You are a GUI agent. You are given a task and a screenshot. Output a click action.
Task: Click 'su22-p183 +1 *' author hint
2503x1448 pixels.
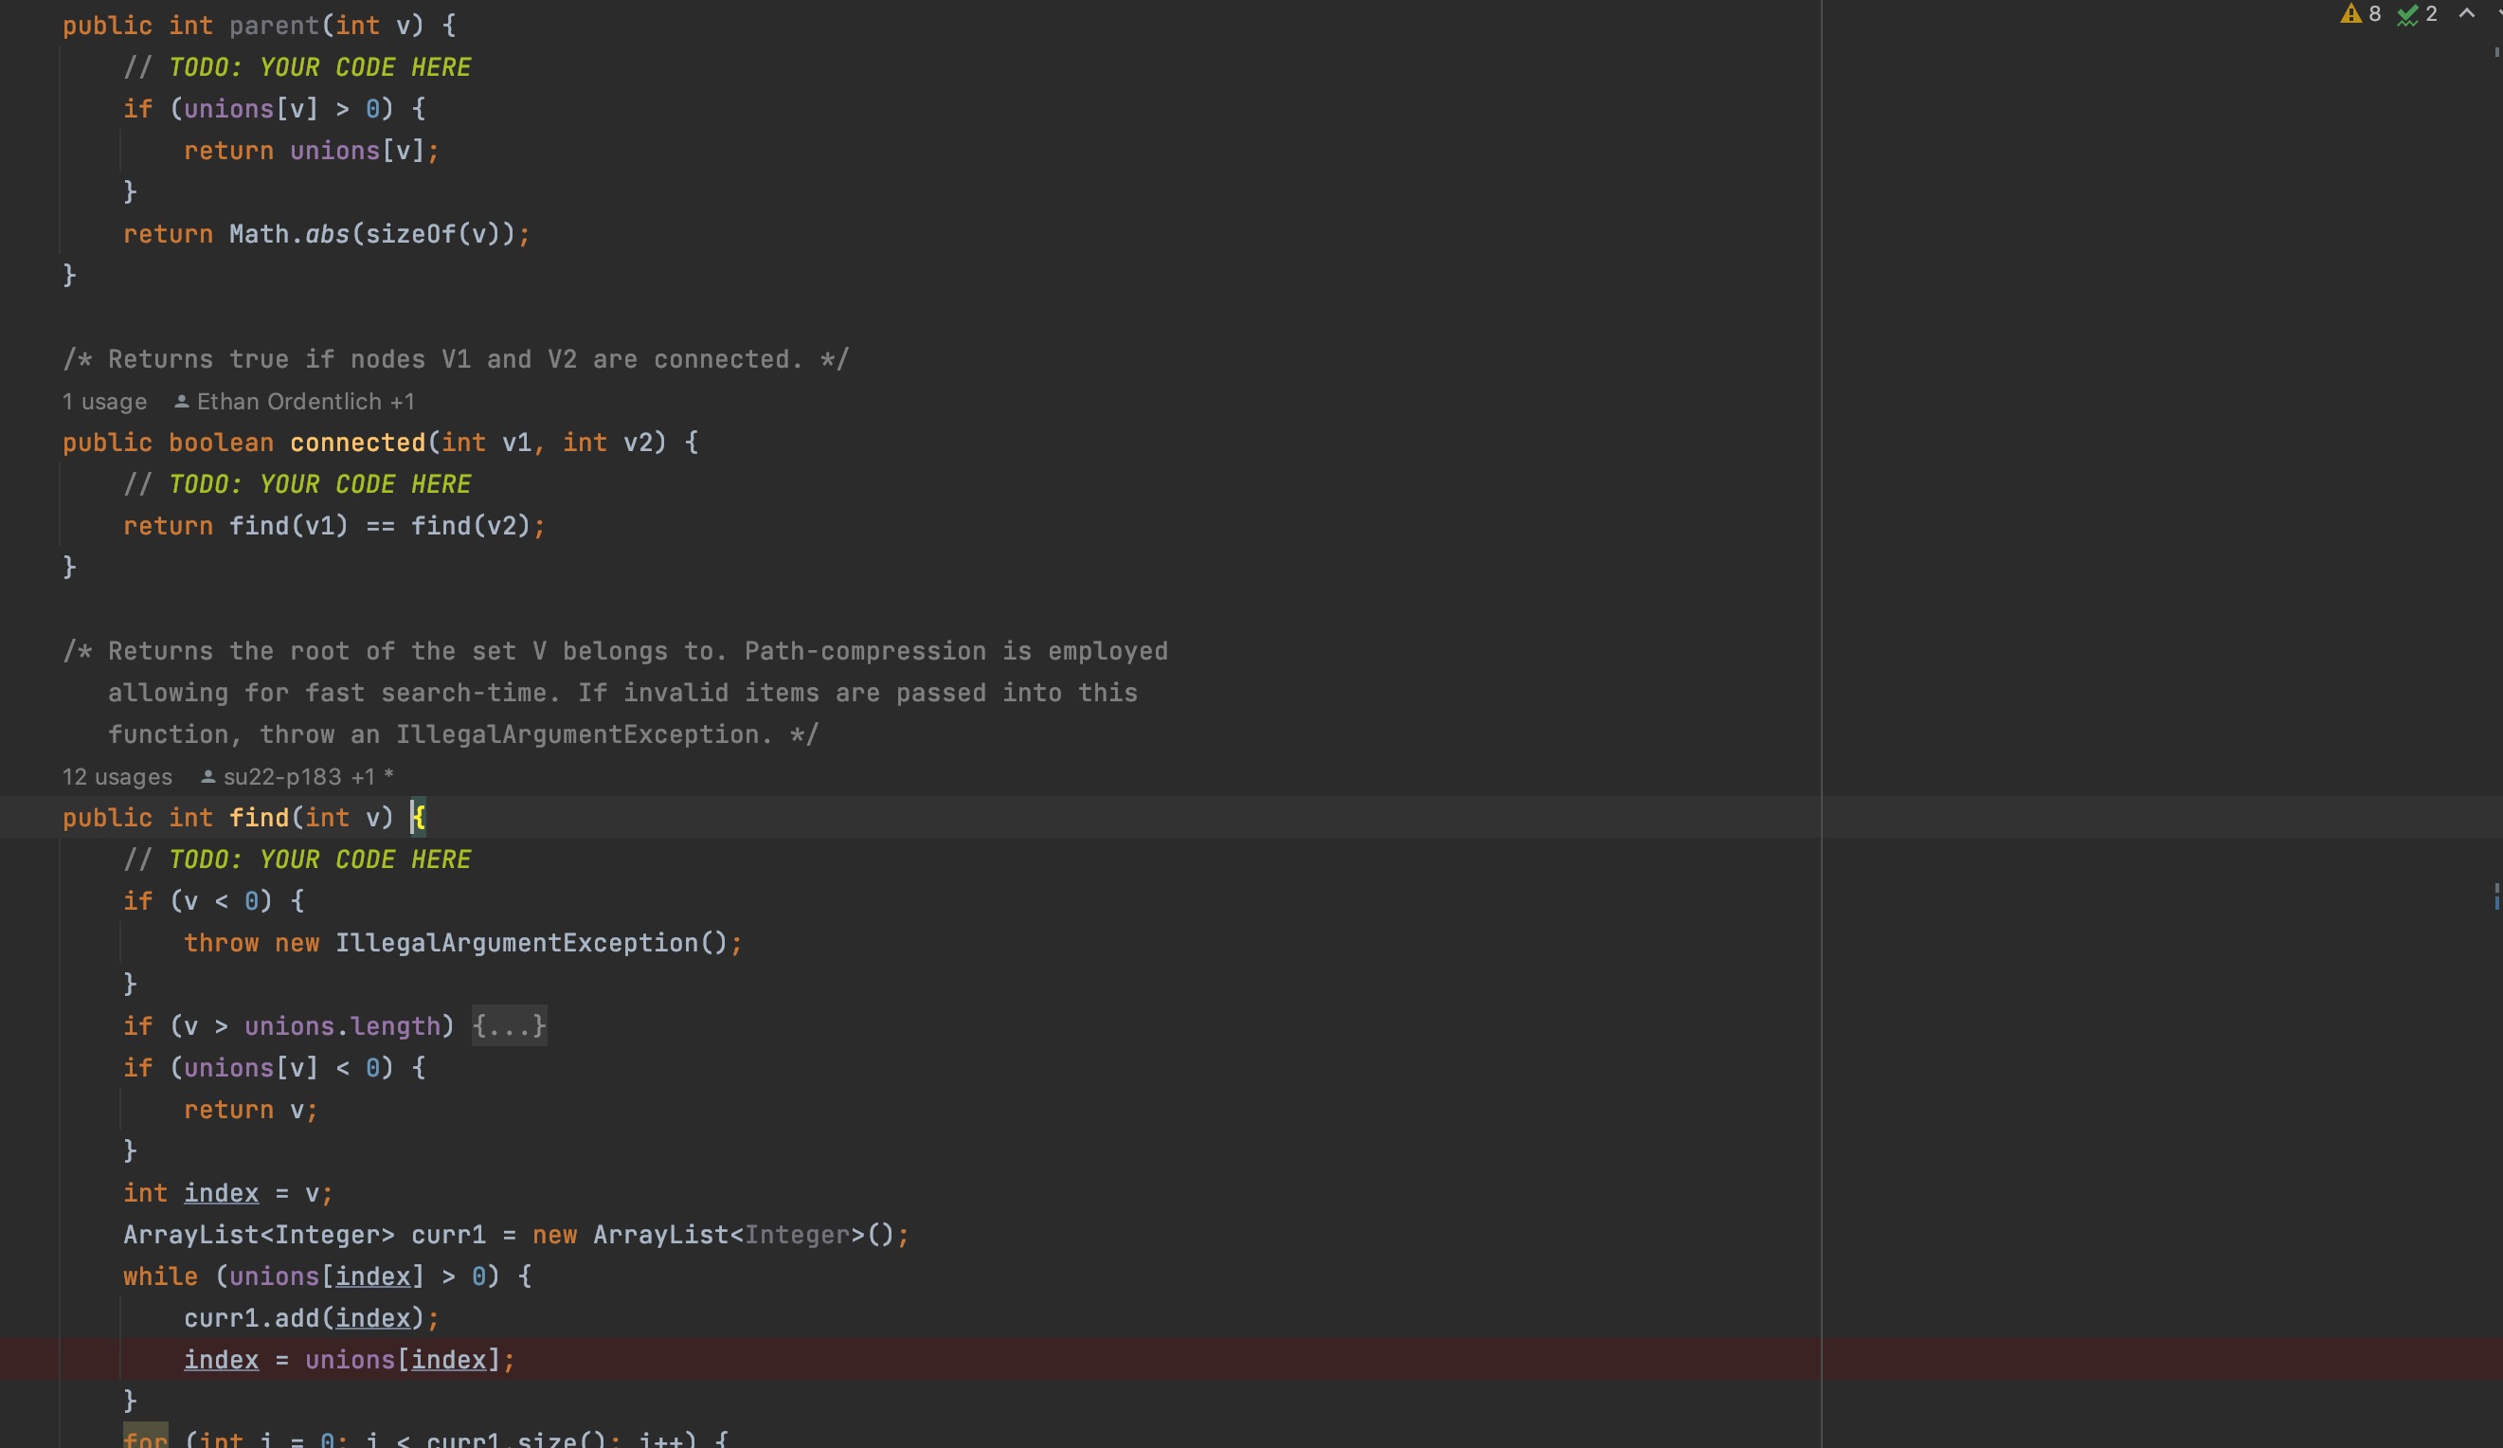point(308,777)
